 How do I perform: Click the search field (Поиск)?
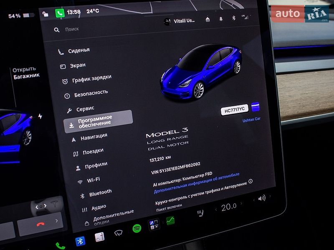coord(72,29)
